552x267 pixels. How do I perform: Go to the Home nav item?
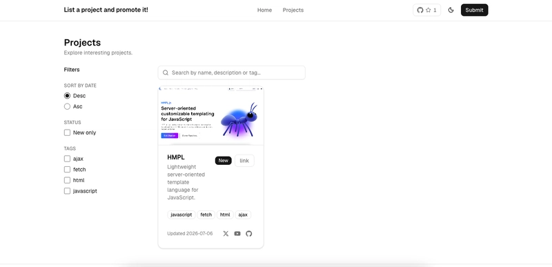264,10
